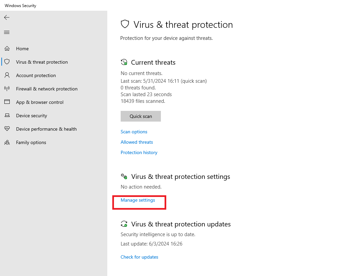The image size is (364, 276).
Task: Open the Family options people icon
Action: (7, 142)
